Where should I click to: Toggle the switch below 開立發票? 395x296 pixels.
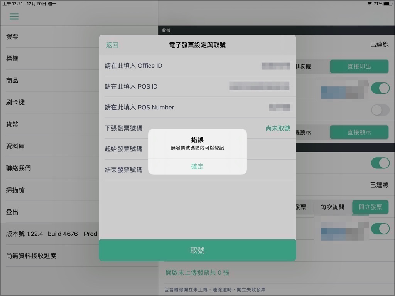pos(380,229)
